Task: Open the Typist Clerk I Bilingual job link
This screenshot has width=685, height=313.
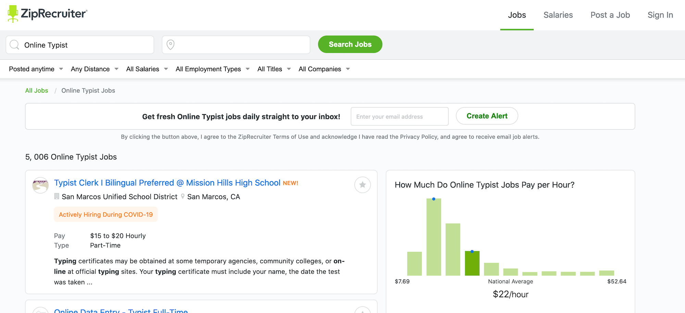Action: click(167, 183)
